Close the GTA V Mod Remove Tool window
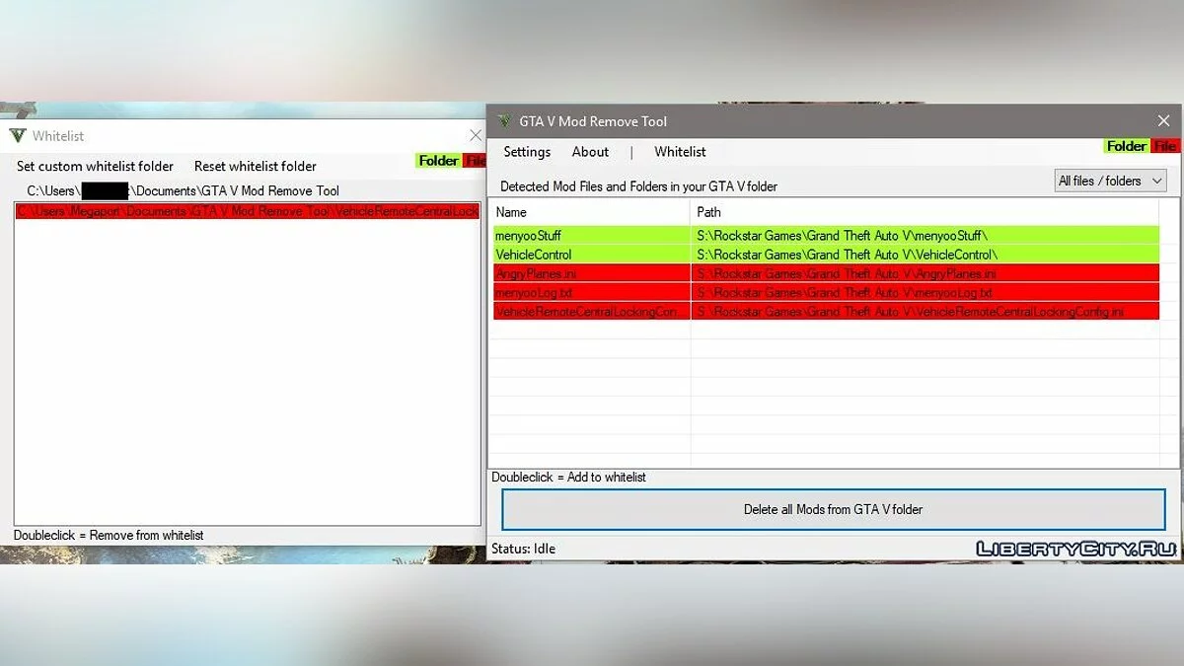Screen dimensions: 1184x666 [1163, 121]
